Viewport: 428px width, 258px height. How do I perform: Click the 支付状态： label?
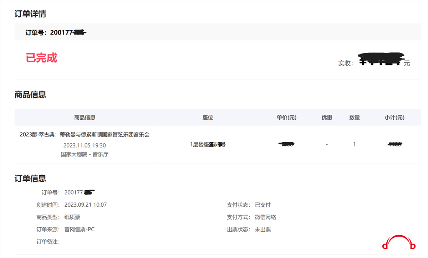pyautogui.click(x=239, y=205)
